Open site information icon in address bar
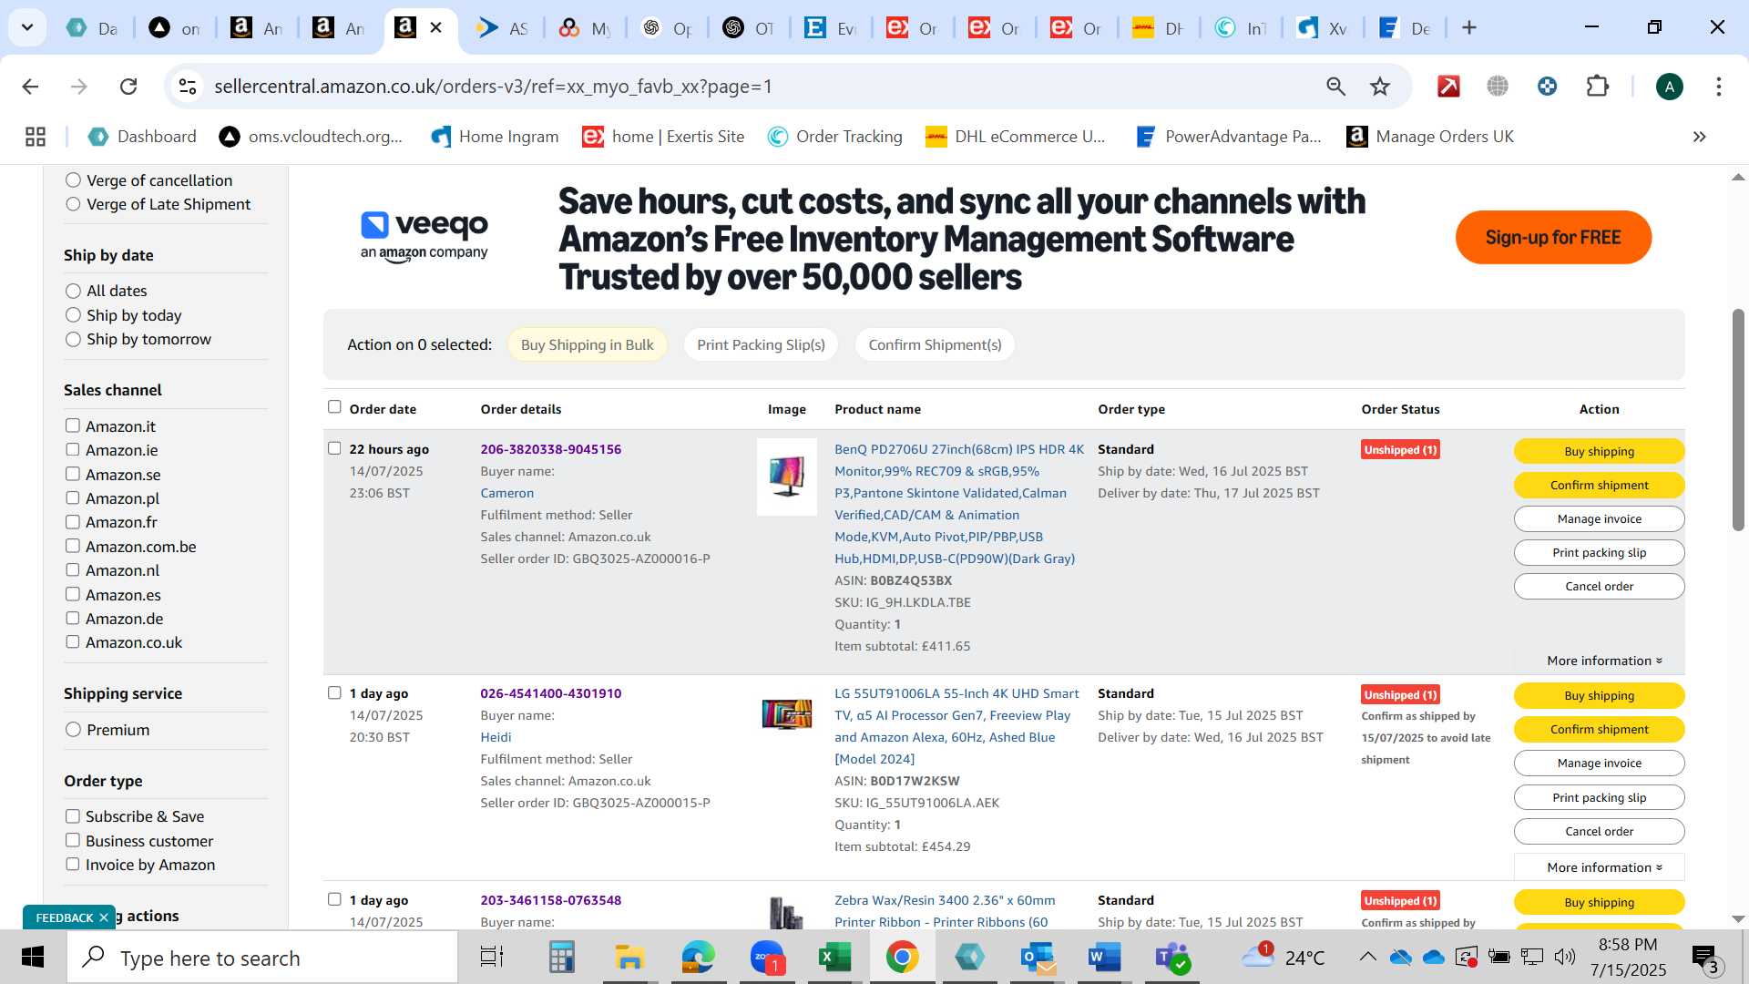This screenshot has width=1749, height=984. (x=188, y=87)
